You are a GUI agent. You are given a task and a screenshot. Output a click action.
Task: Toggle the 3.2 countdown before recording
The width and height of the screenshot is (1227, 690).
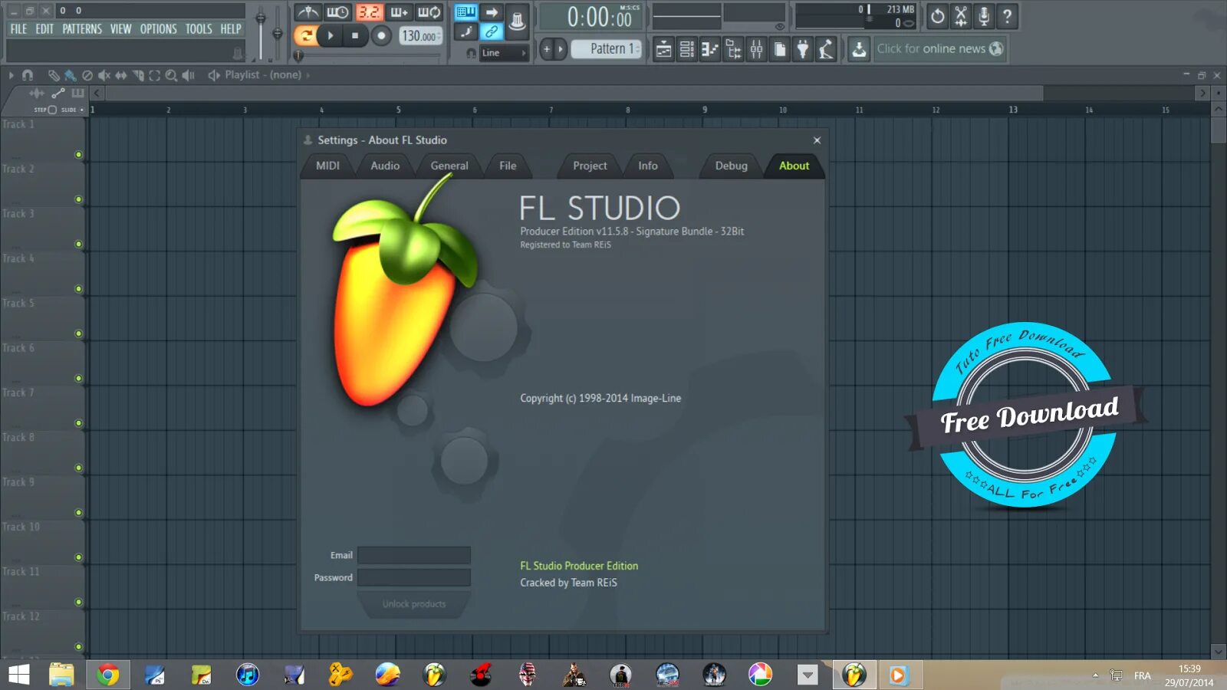(369, 12)
